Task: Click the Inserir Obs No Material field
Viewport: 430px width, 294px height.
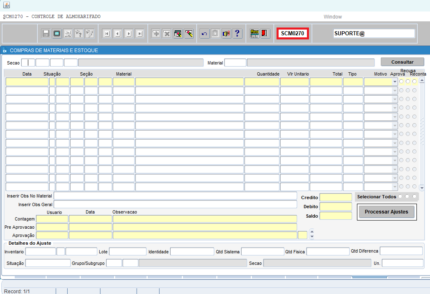Action: click(175, 196)
